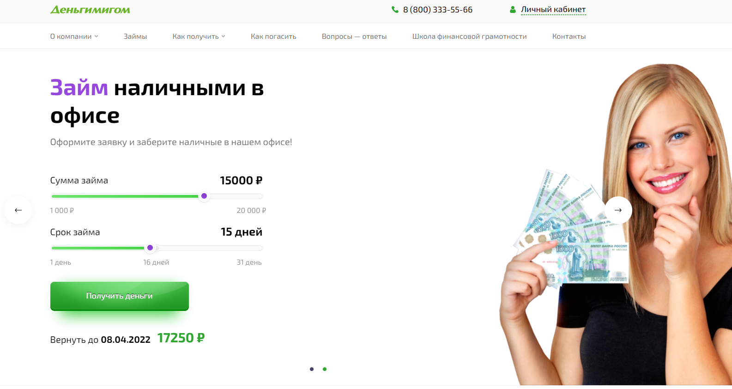
Task: Open Школа финансовой грамотности page
Action: click(x=469, y=36)
